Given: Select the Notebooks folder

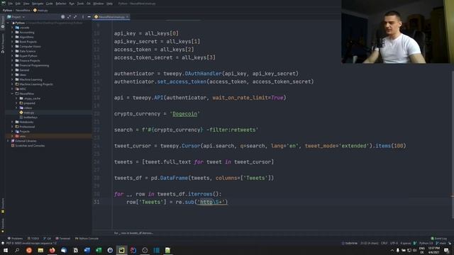Looking at the screenshot, I should pos(26,122).
